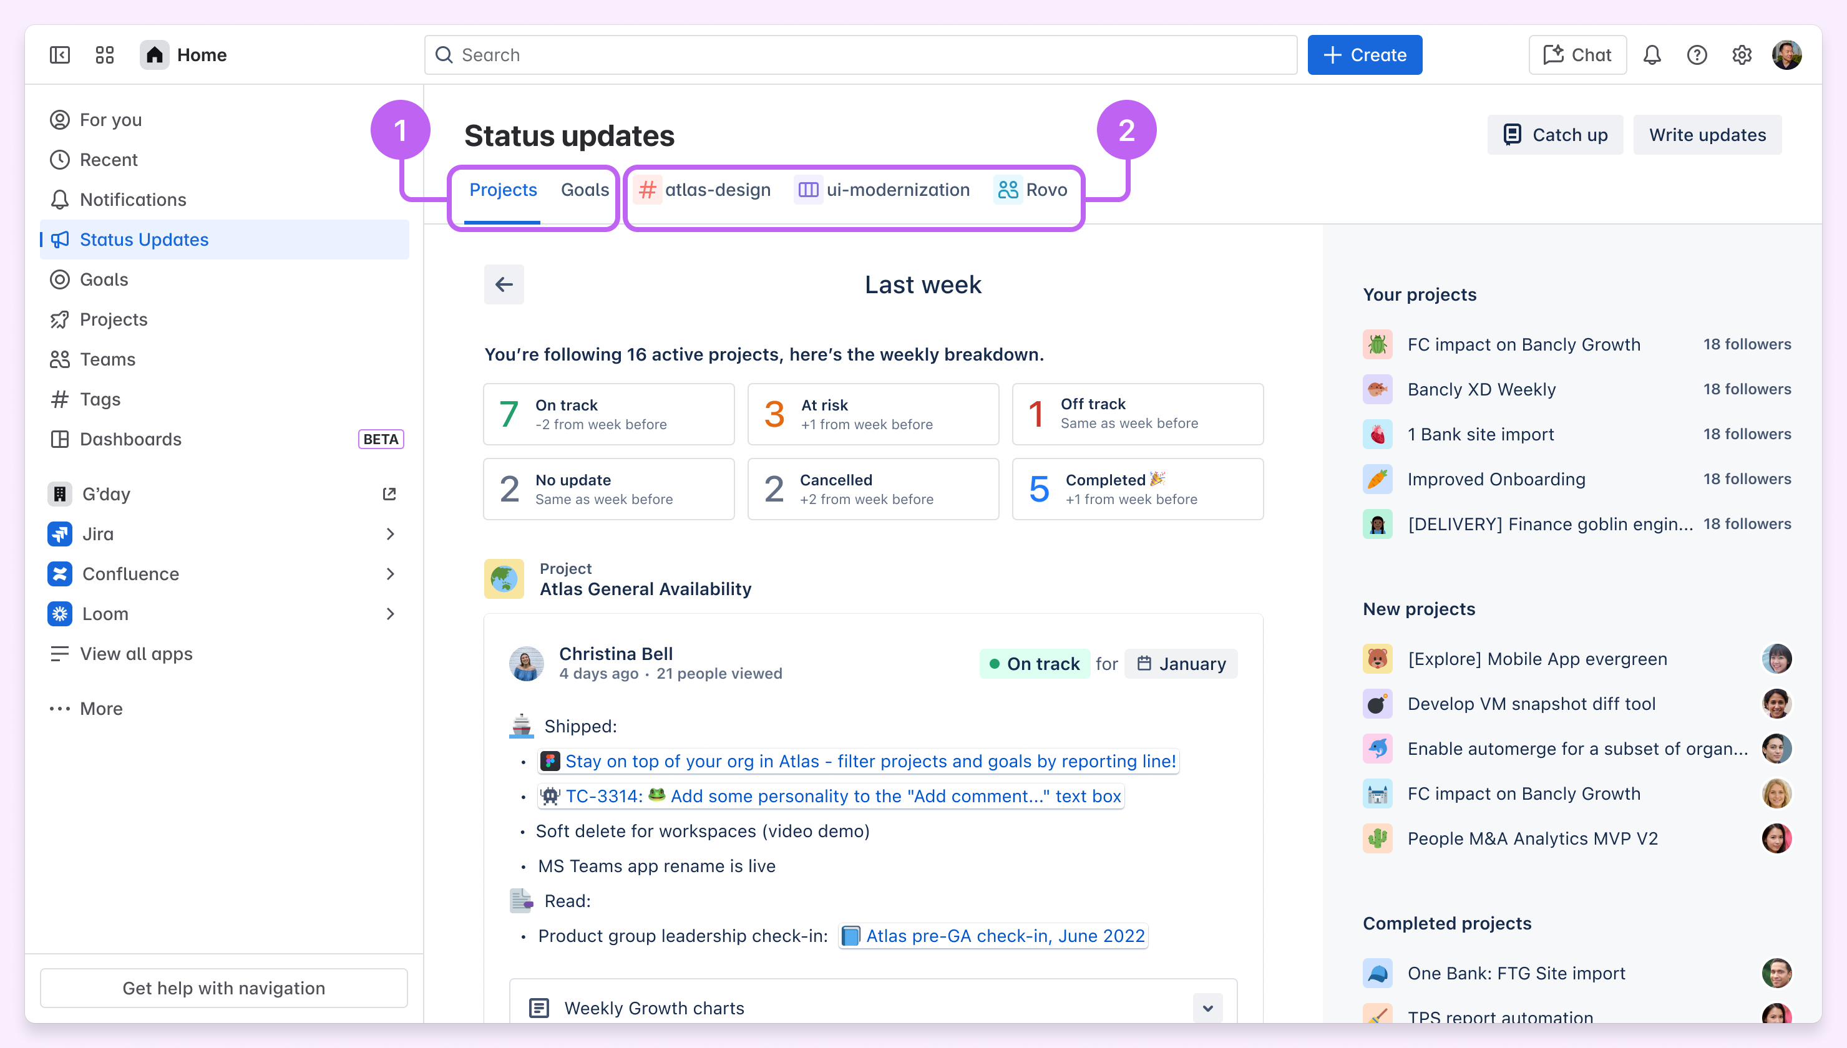Switch to the Goals tab

[x=585, y=190]
